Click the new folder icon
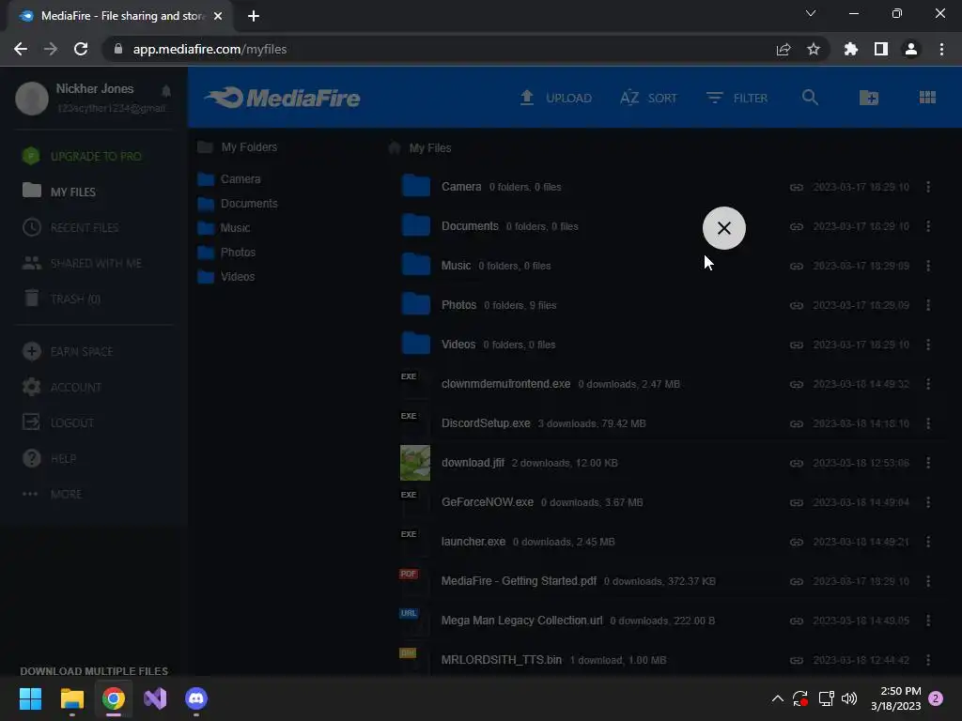 [869, 98]
